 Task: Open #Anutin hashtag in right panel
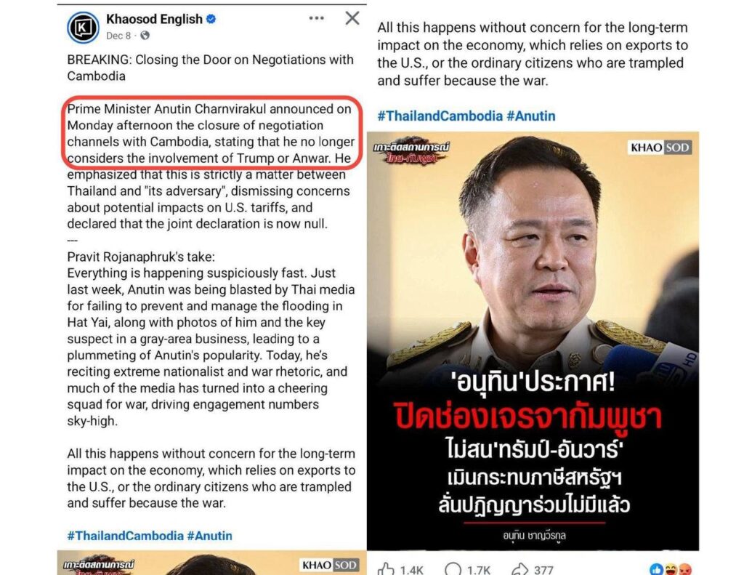pos(531,116)
